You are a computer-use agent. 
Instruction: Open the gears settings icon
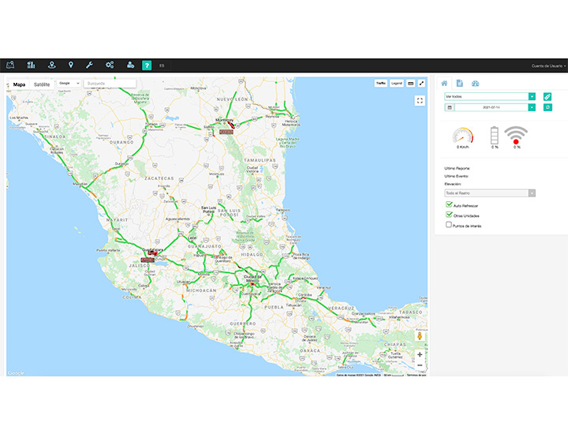[x=110, y=65]
